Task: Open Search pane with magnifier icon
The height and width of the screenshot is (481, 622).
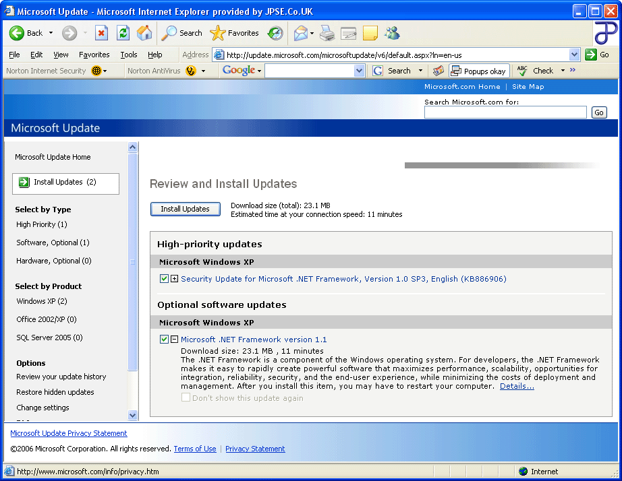Action: pos(169,33)
